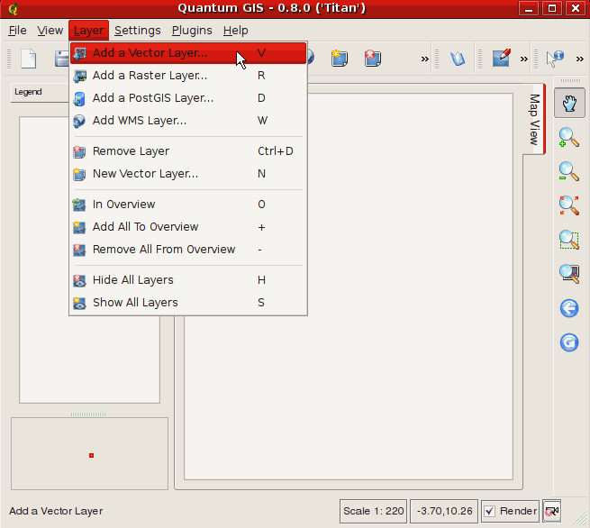Expand hidden items of the digitizing toolbar
The height and width of the screenshot is (528, 590).
(523, 59)
